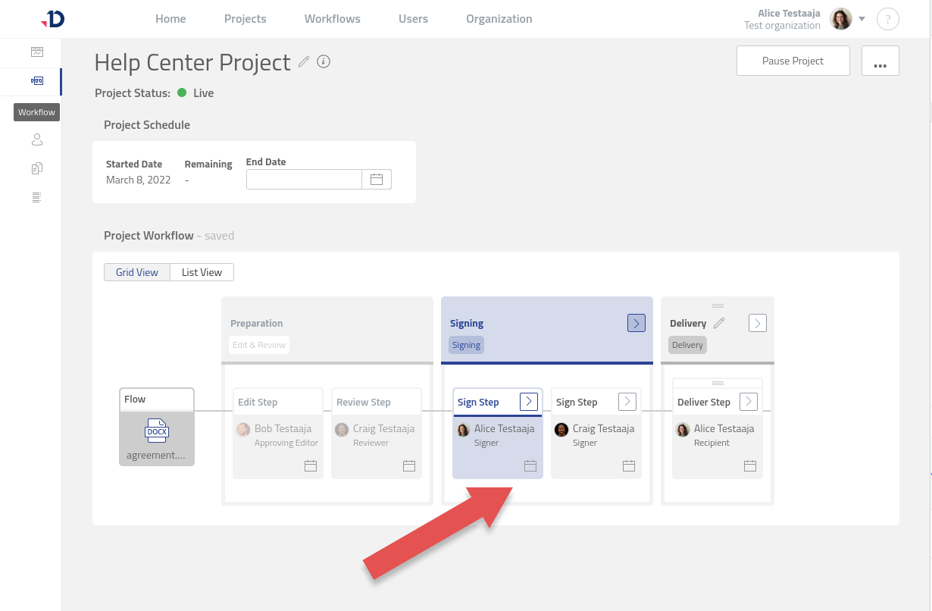Switch to Grid View
Screen dimensions: 932x611
[x=137, y=272]
